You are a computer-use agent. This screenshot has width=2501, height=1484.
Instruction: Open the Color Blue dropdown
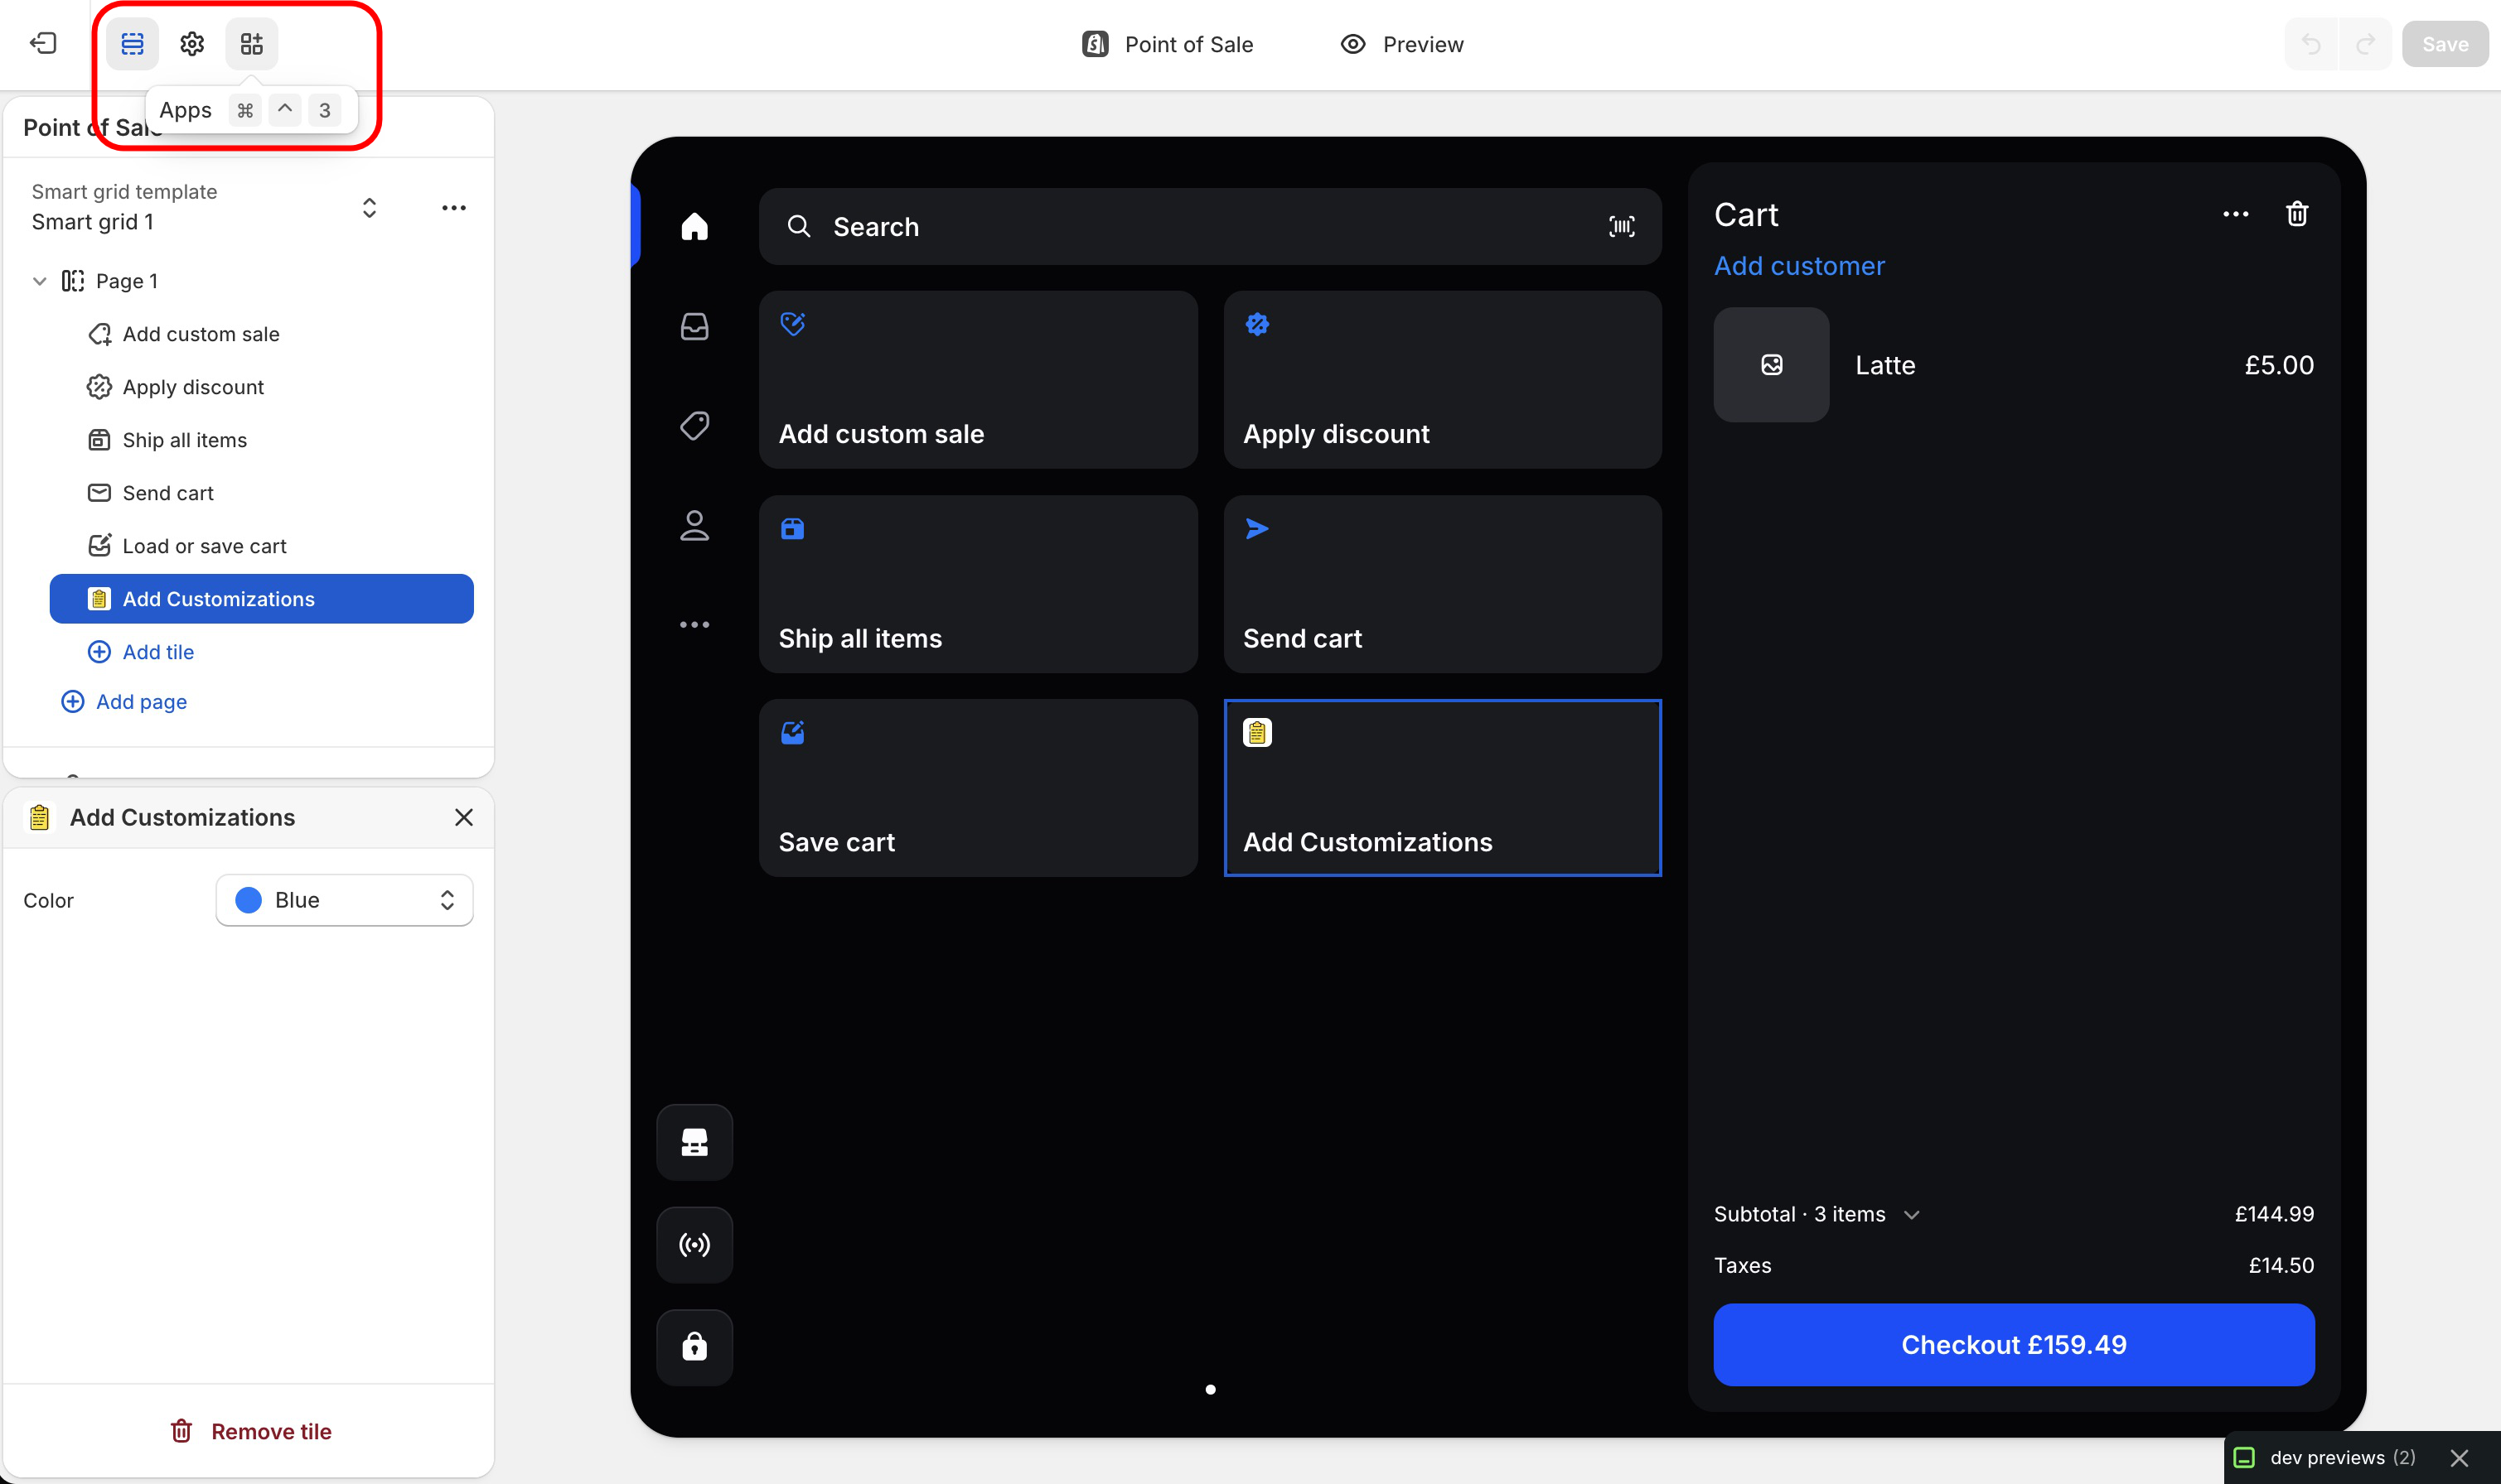344,900
